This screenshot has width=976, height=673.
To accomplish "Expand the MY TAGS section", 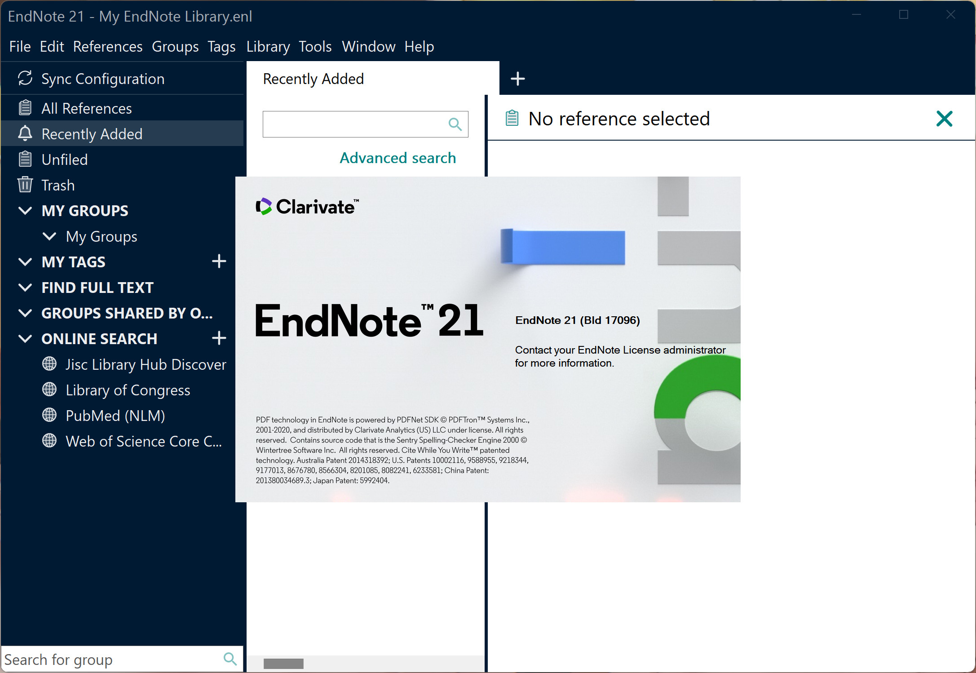I will coord(24,261).
